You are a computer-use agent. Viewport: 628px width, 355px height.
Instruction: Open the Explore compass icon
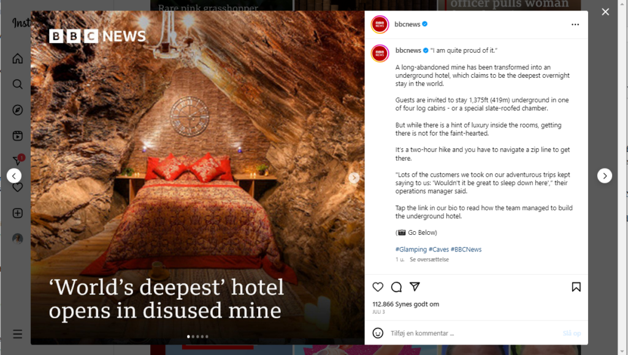(x=18, y=110)
